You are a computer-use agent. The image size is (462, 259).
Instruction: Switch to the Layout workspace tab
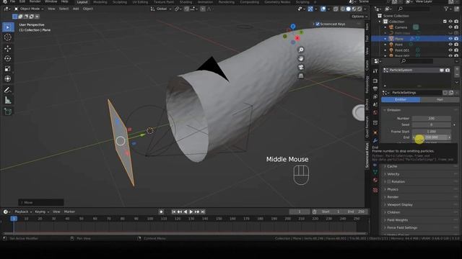(82, 2)
